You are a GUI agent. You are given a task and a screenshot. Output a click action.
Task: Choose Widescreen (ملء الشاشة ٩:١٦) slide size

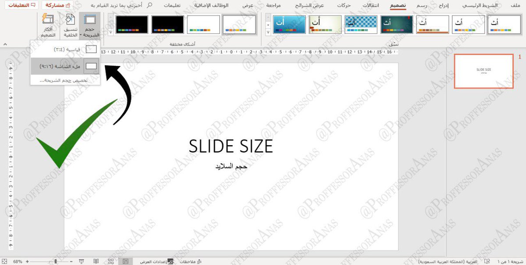(x=65, y=66)
